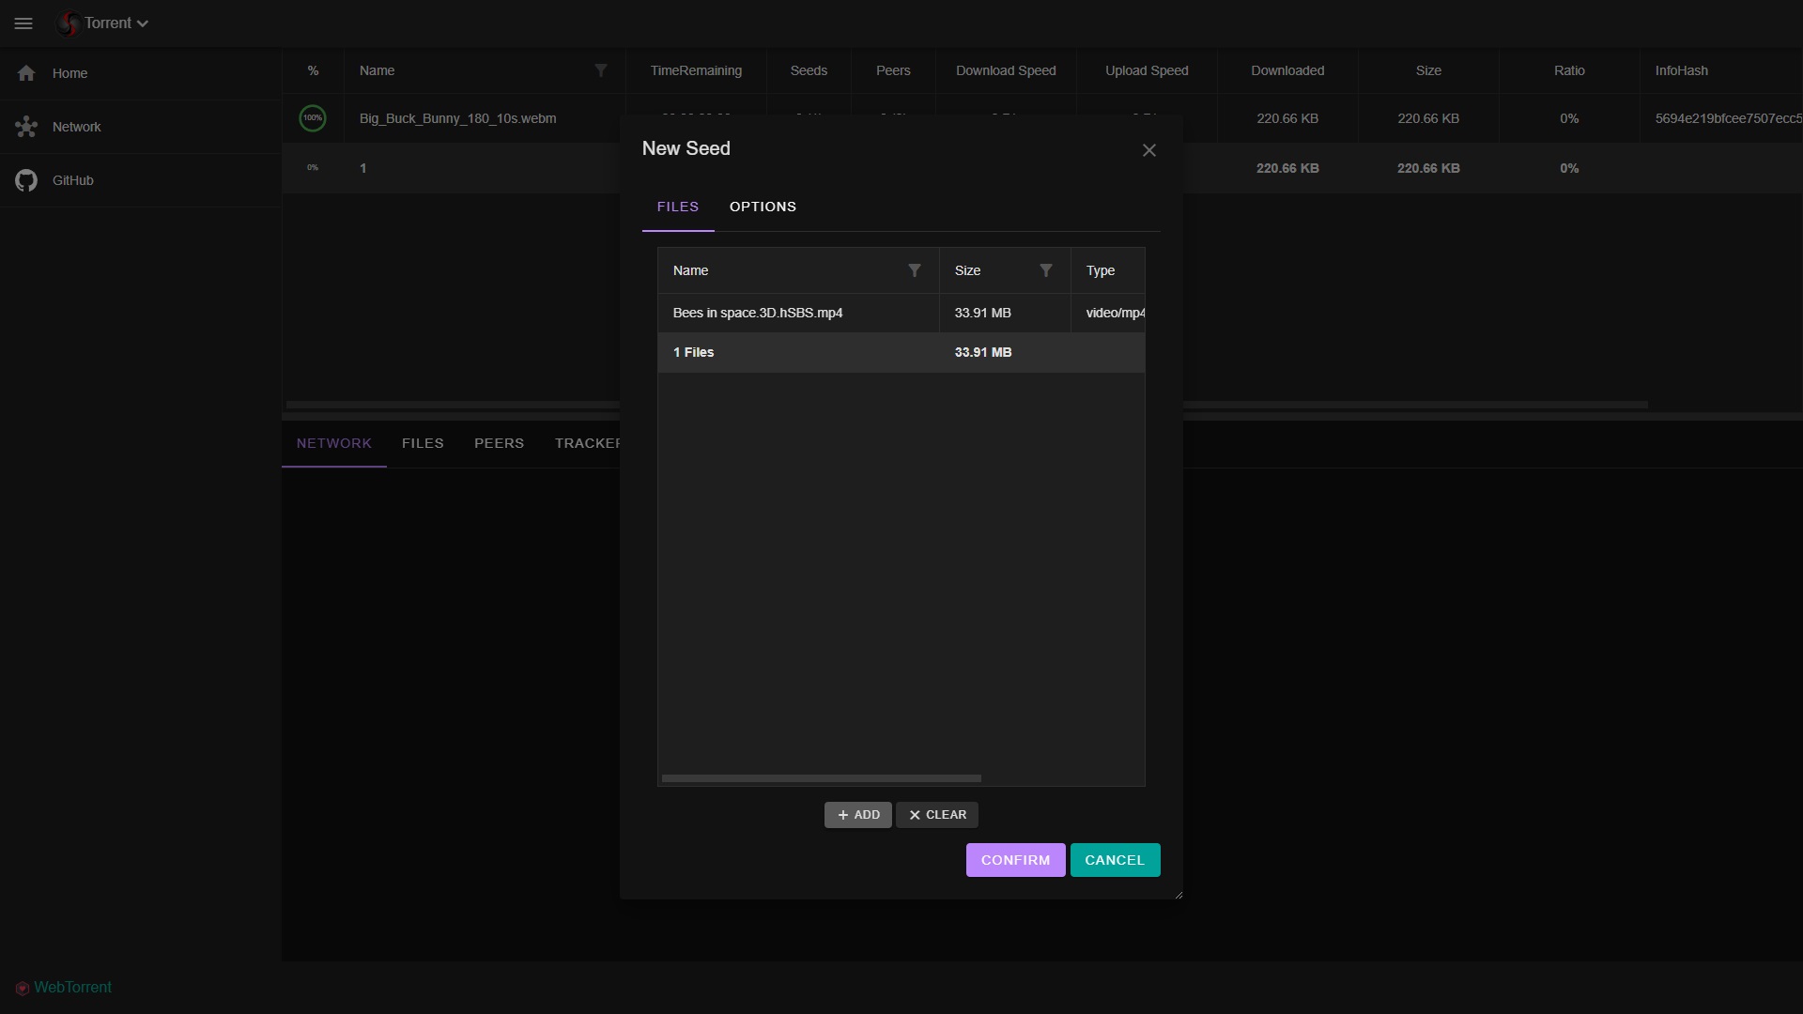Open the hamburger menu icon
1803x1014 pixels.
23,23
